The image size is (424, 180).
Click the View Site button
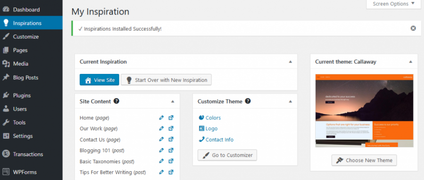point(99,80)
